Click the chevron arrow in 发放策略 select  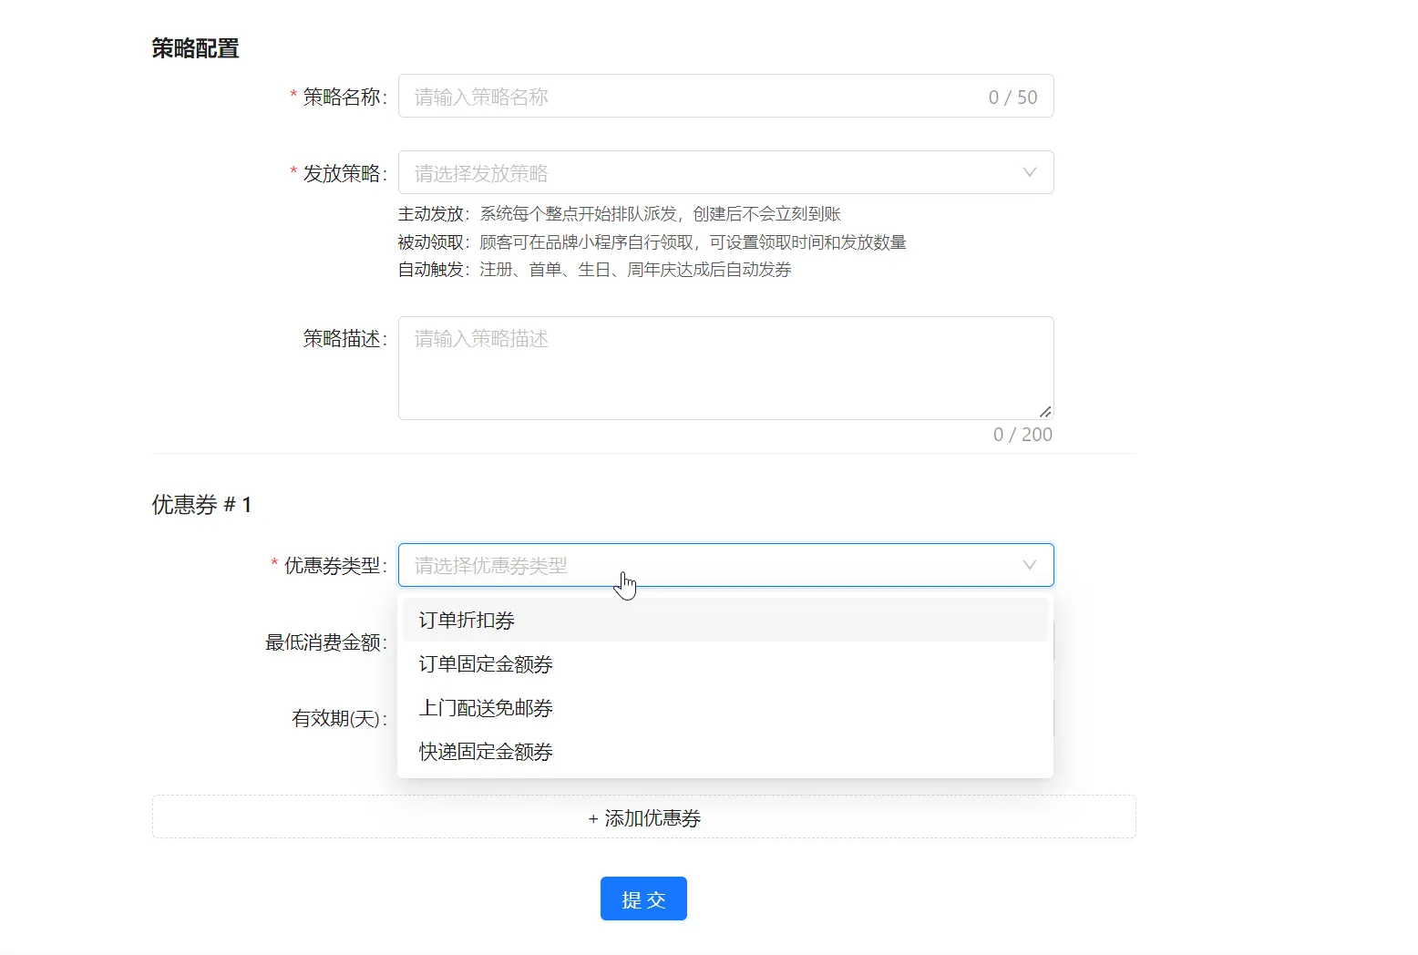click(x=1030, y=172)
